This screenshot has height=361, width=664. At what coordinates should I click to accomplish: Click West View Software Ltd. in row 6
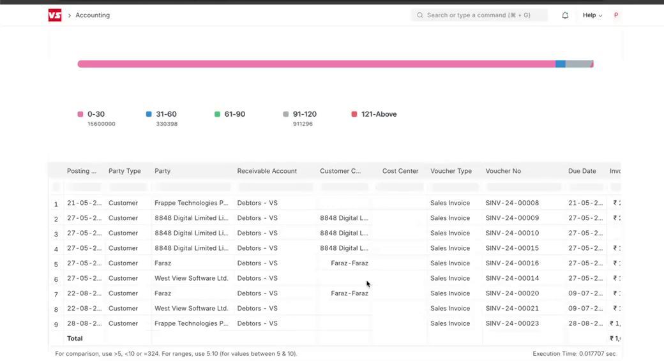[192, 278]
